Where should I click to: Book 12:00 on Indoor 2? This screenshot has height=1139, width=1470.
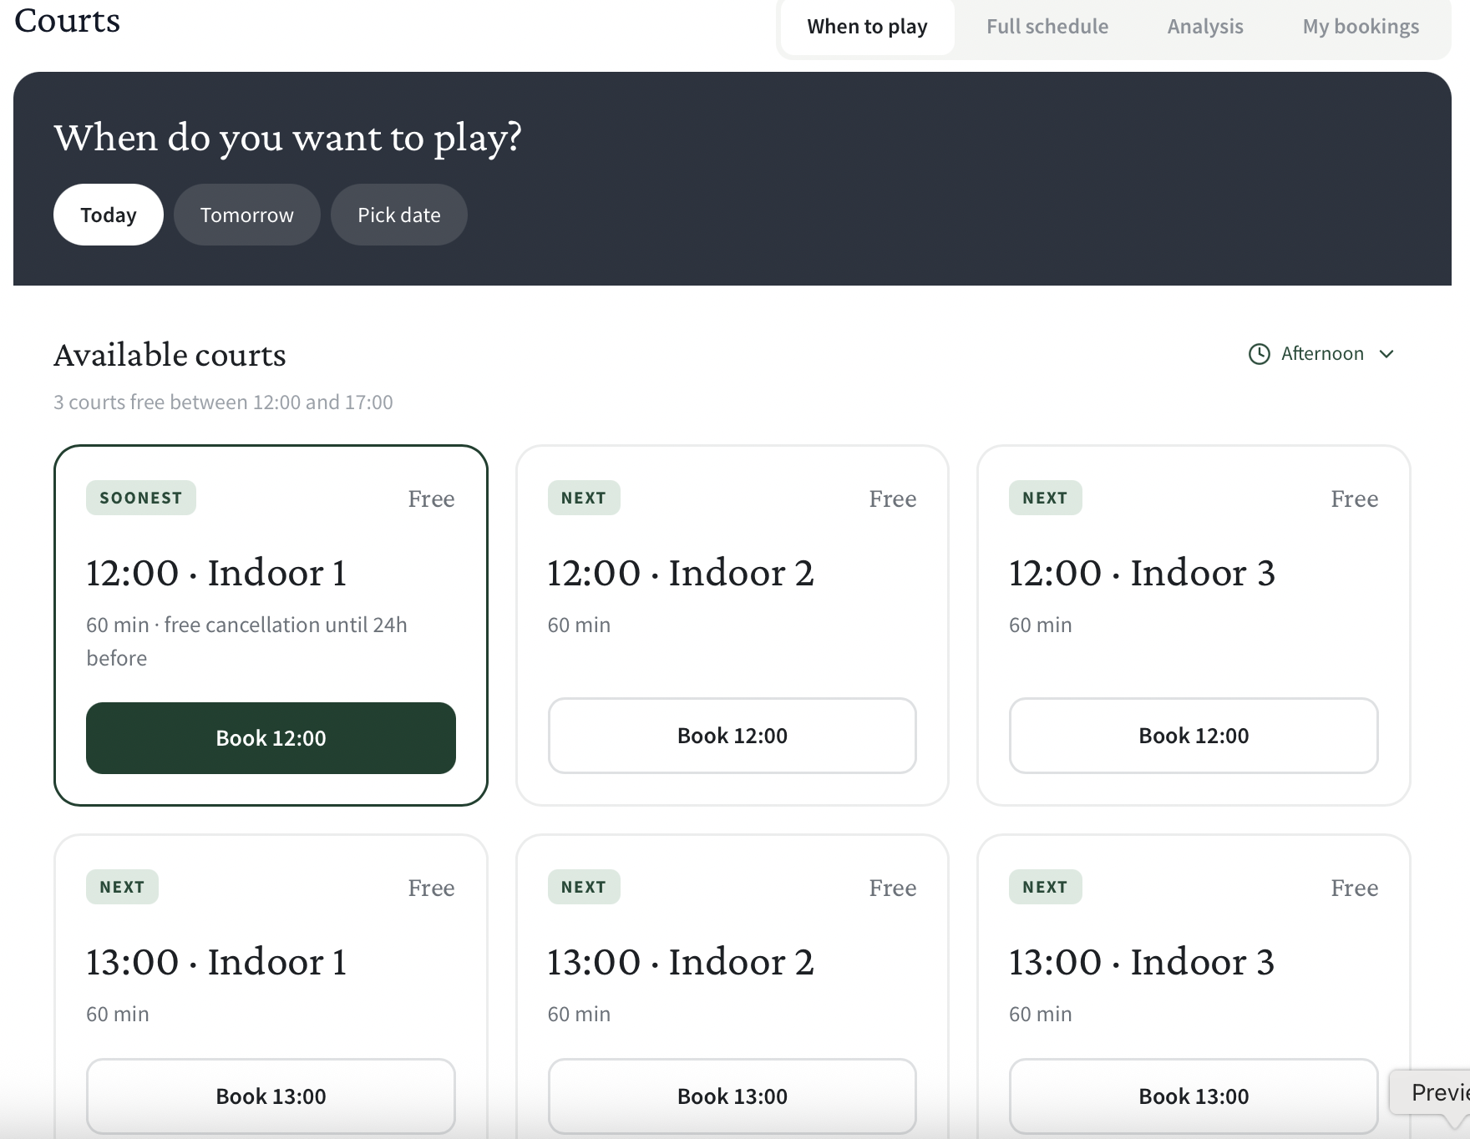tap(732, 736)
